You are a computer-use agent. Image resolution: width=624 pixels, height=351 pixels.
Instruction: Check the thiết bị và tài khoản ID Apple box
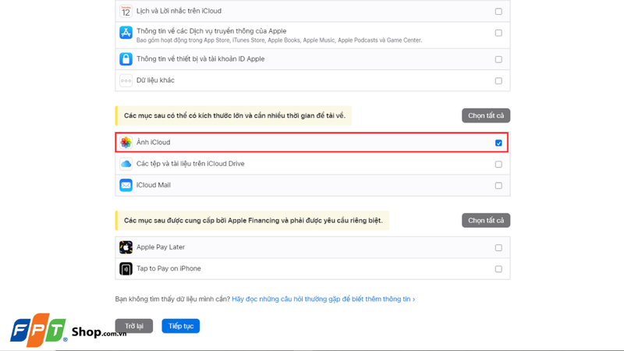[x=498, y=59]
